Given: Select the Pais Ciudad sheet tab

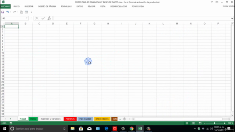Looking at the screenshot, I should tap(85, 119).
